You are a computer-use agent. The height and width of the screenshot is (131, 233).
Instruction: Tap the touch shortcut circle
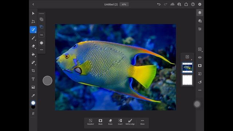click(47, 81)
